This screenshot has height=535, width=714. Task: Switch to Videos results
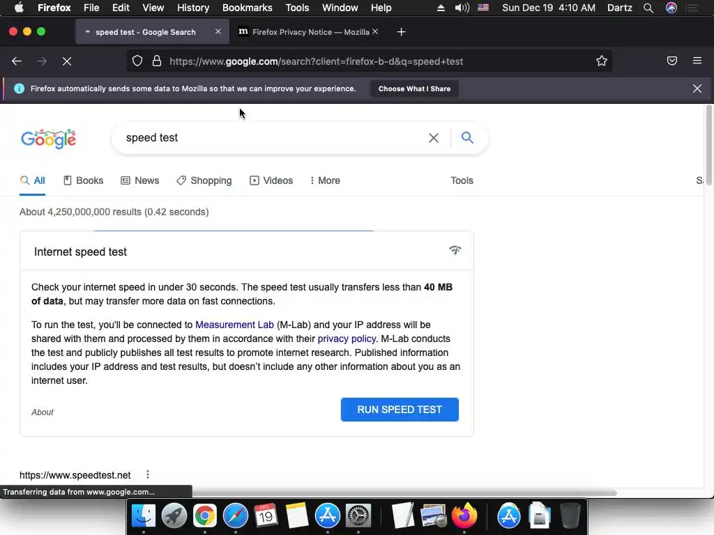[x=271, y=180]
